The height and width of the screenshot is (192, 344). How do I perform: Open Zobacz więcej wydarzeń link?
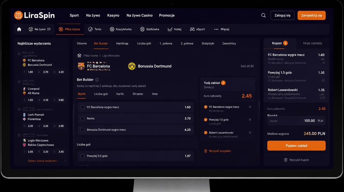pos(43,161)
